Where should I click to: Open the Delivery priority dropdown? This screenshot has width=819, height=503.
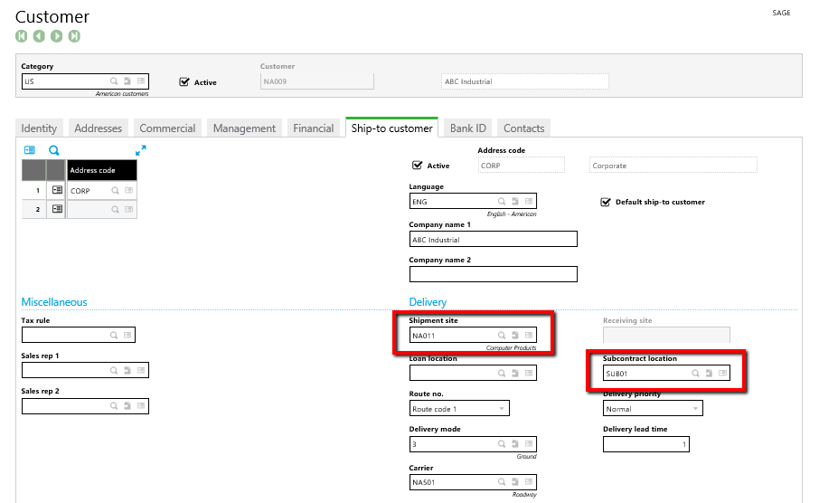click(x=694, y=409)
